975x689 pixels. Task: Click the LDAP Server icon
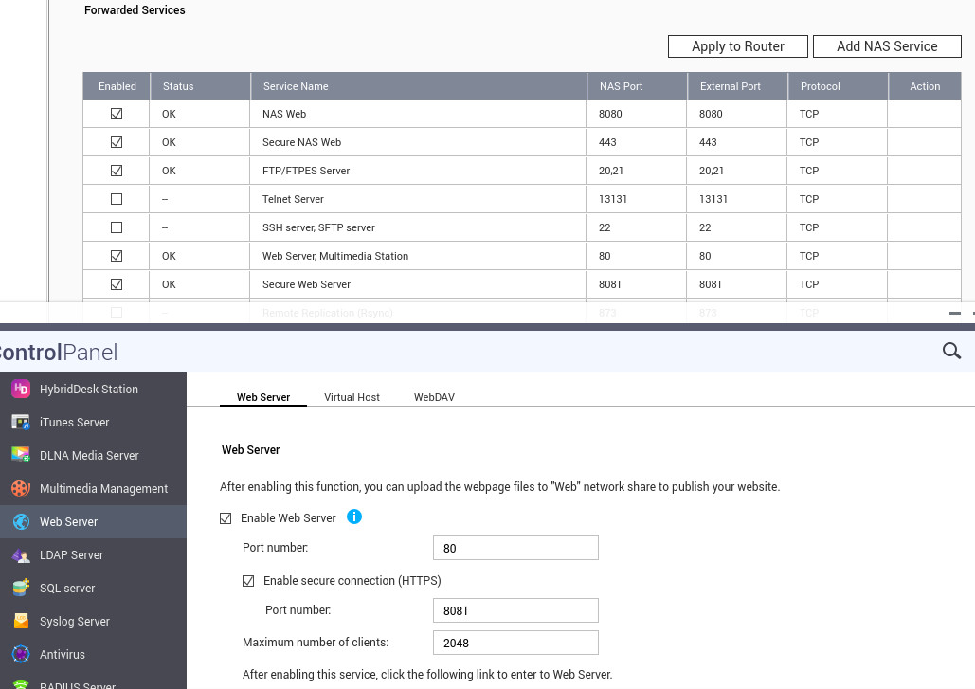(x=21, y=554)
